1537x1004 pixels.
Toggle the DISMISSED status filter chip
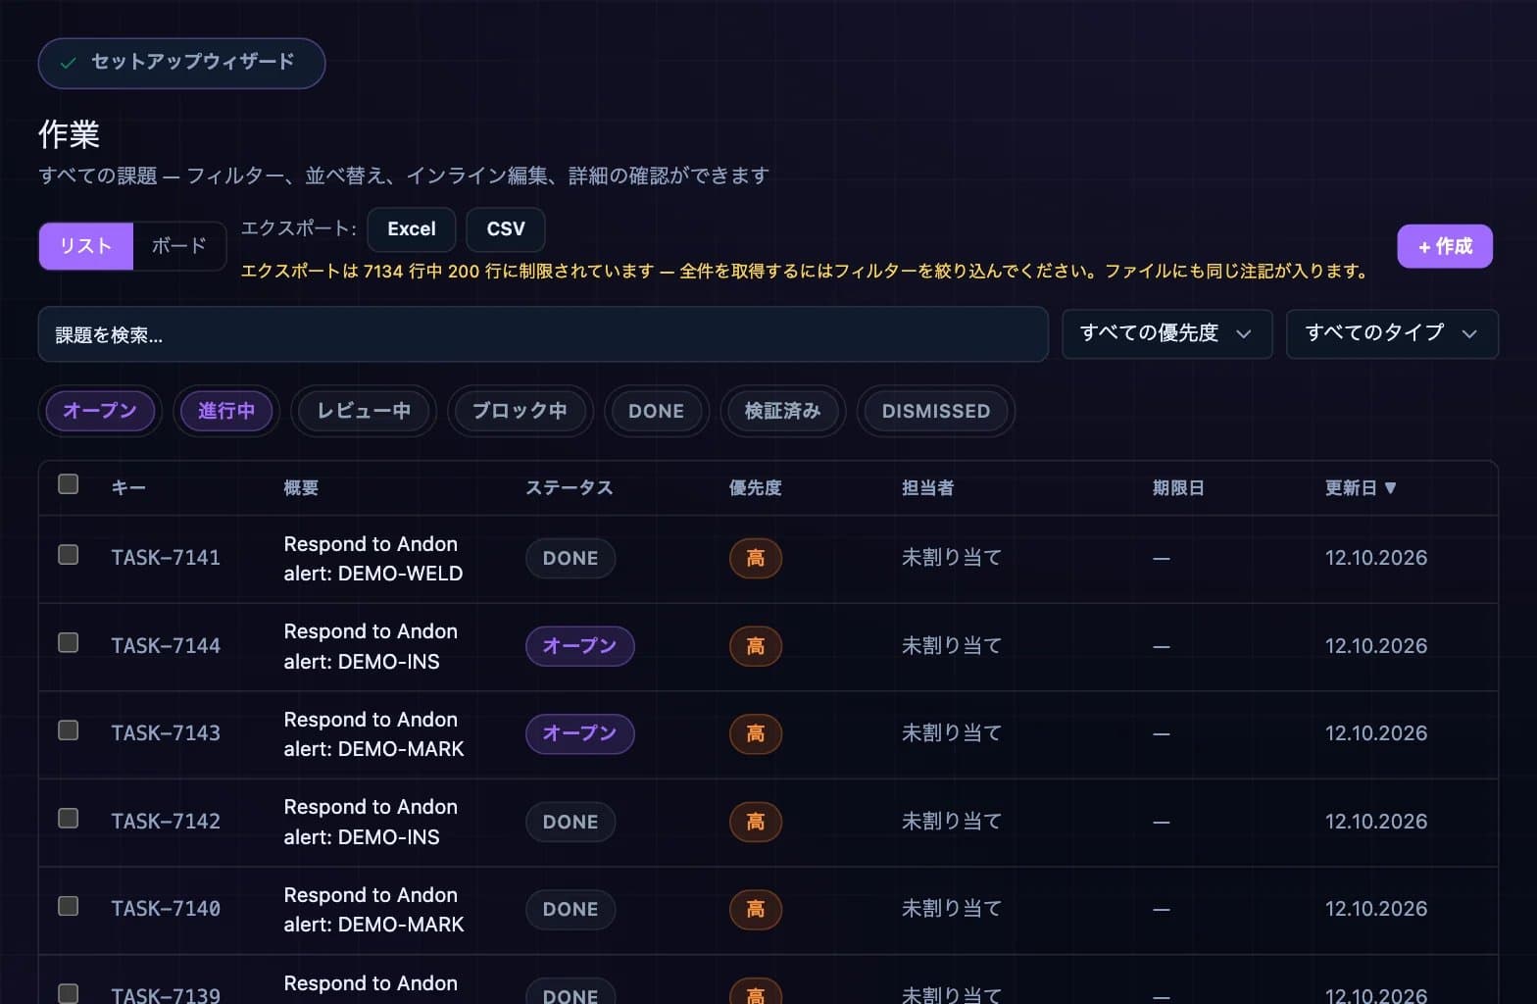[936, 411]
